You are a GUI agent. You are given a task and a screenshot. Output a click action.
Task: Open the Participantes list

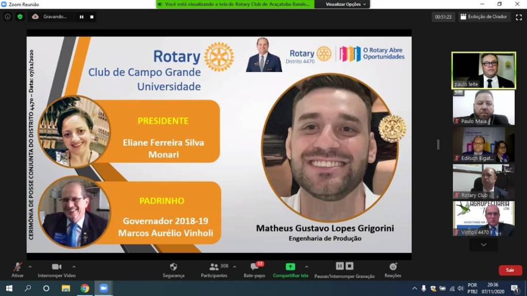click(214, 268)
